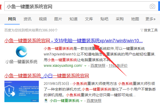The height and width of the screenshot is (106, 160).
Task: Switch to the 资讯 tab
Action: 27,19
